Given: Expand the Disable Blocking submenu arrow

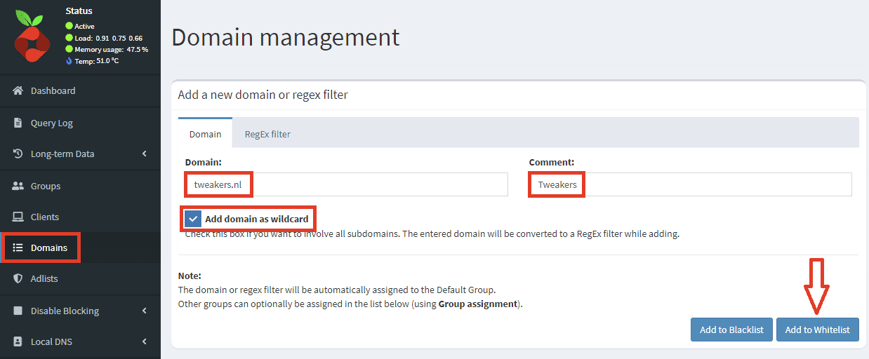Looking at the screenshot, I should point(145,311).
